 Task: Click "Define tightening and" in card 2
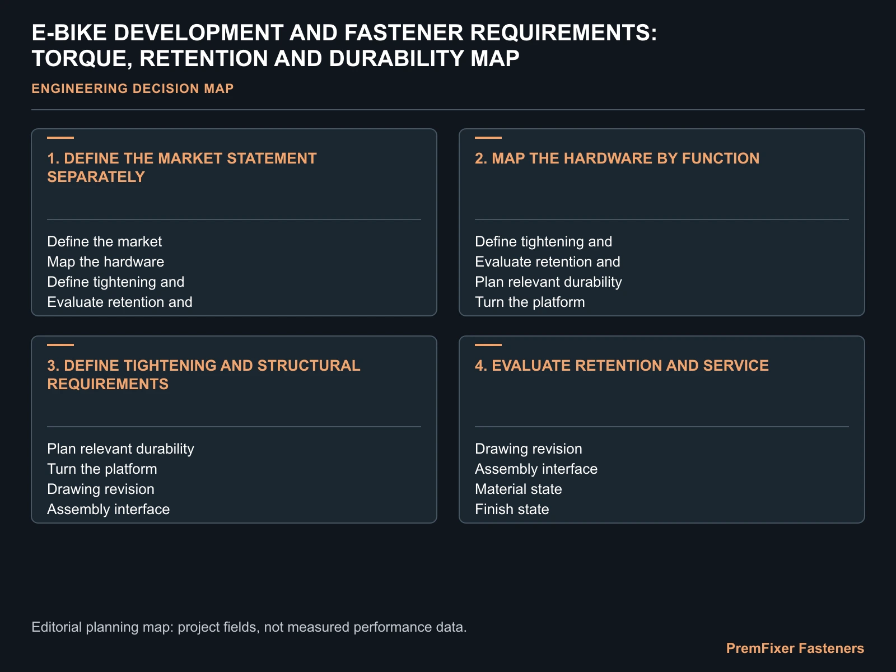click(544, 241)
